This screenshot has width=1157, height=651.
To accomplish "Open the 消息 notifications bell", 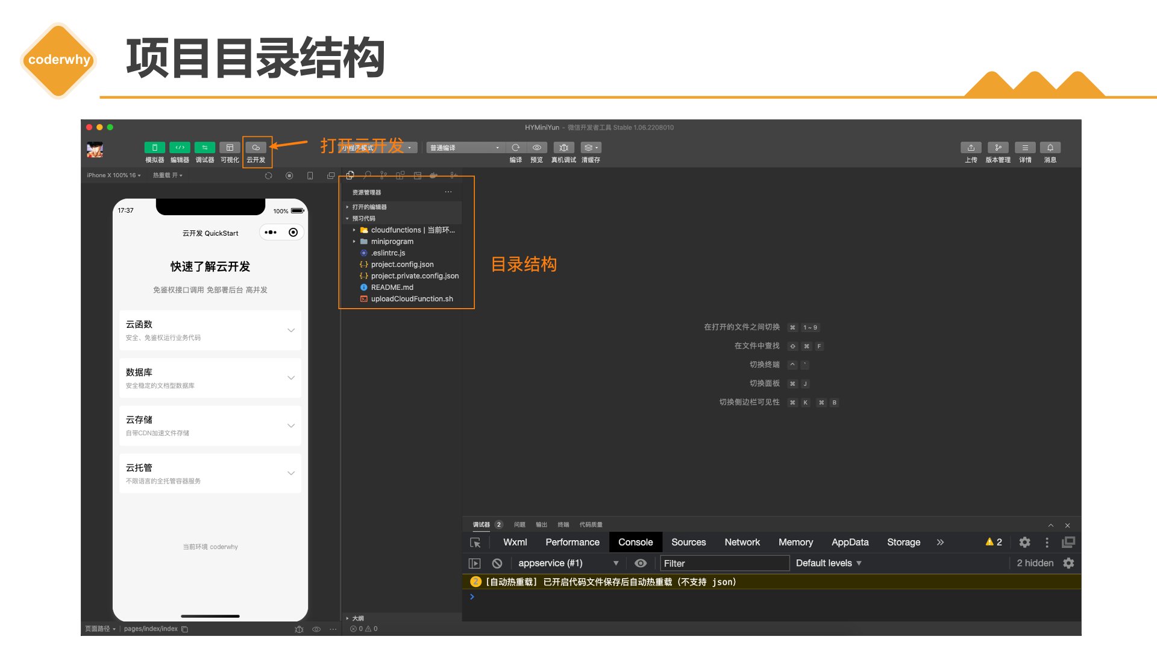I will pyautogui.click(x=1050, y=148).
